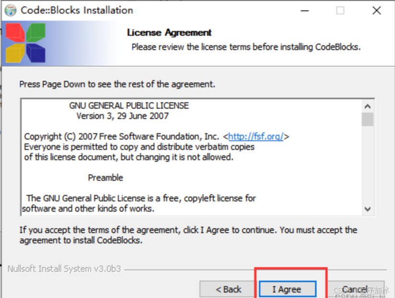Screen dimensions: 395x298
Task: Cancel the CodeBlocks installation
Action: click(353, 289)
